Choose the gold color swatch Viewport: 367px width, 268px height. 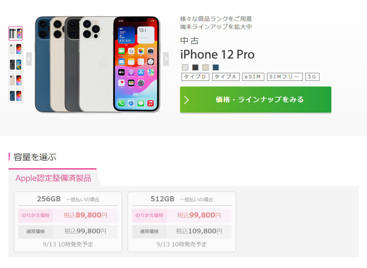pyautogui.click(x=206, y=67)
